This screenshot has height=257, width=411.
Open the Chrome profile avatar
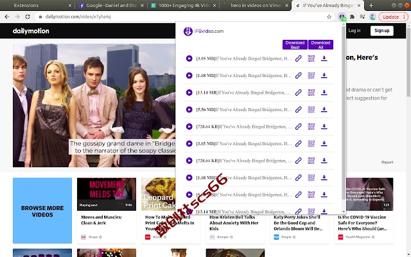(x=372, y=17)
